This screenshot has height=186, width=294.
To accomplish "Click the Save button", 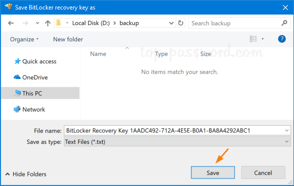I will [x=213, y=172].
